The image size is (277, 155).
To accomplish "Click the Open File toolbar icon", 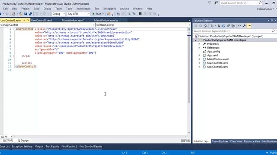I will pos(21,14).
